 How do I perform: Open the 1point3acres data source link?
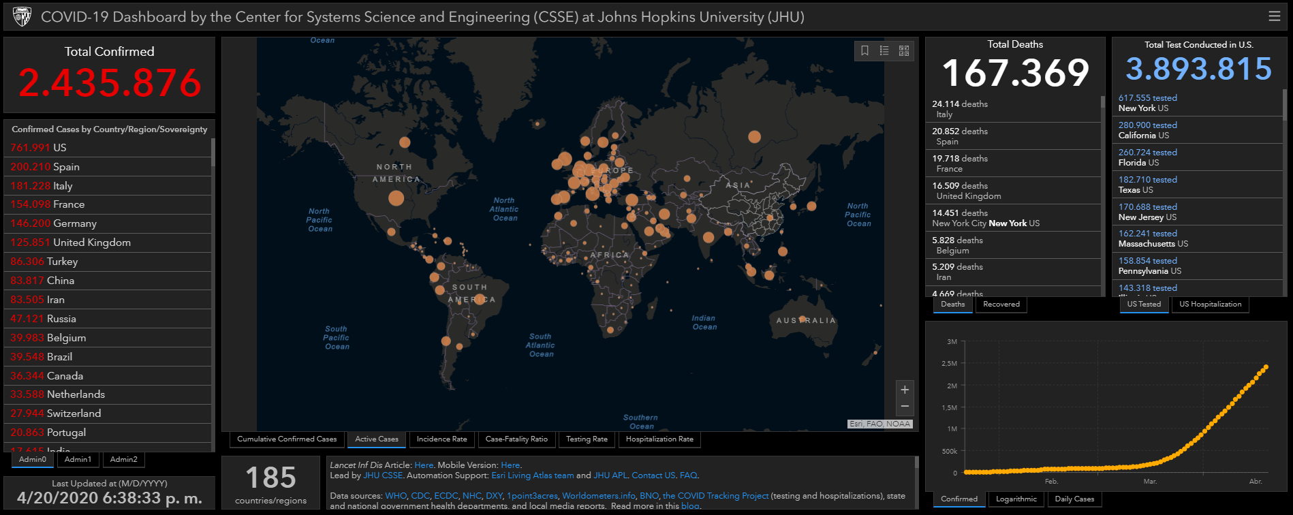[x=532, y=496]
